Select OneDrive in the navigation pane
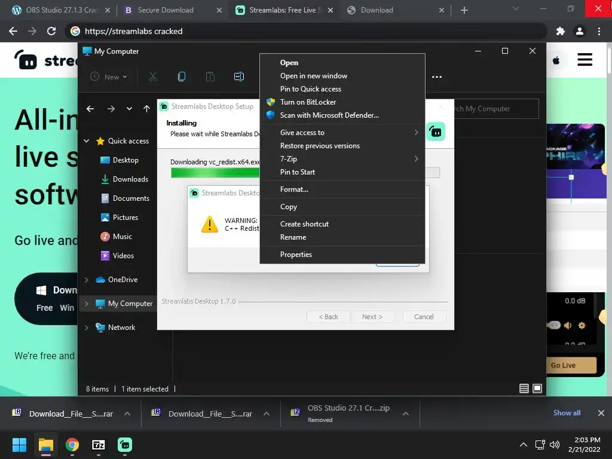612x459 pixels. [x=117, y=280]
